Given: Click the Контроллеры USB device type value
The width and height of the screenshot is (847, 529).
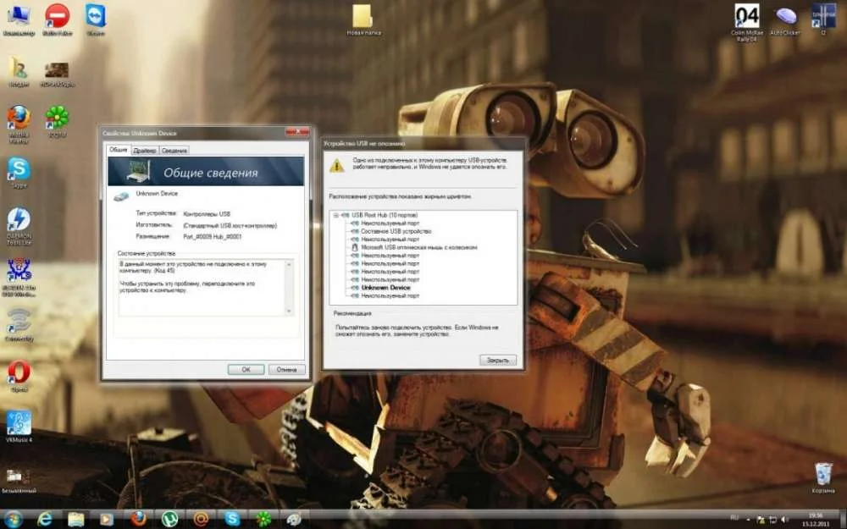Looking at the screenshot, I should pyautogui.click(x=207, y=214).
